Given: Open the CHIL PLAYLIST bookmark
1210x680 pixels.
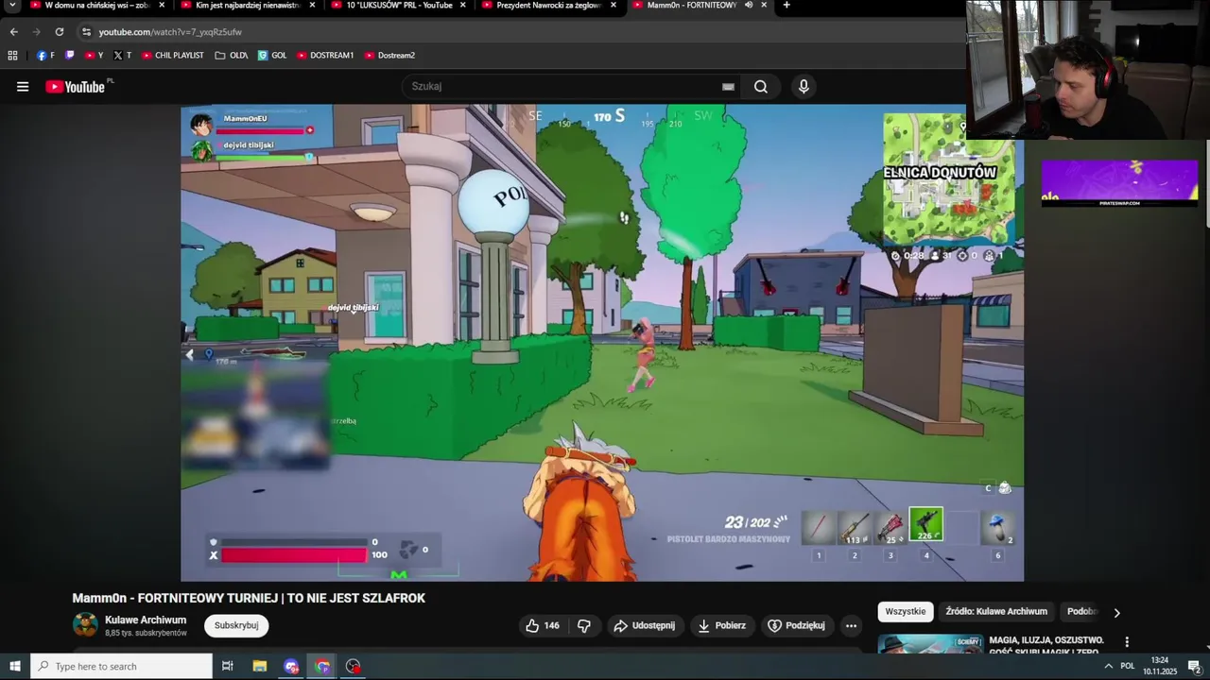Looking at the screenshot, I should click(173, 56).
